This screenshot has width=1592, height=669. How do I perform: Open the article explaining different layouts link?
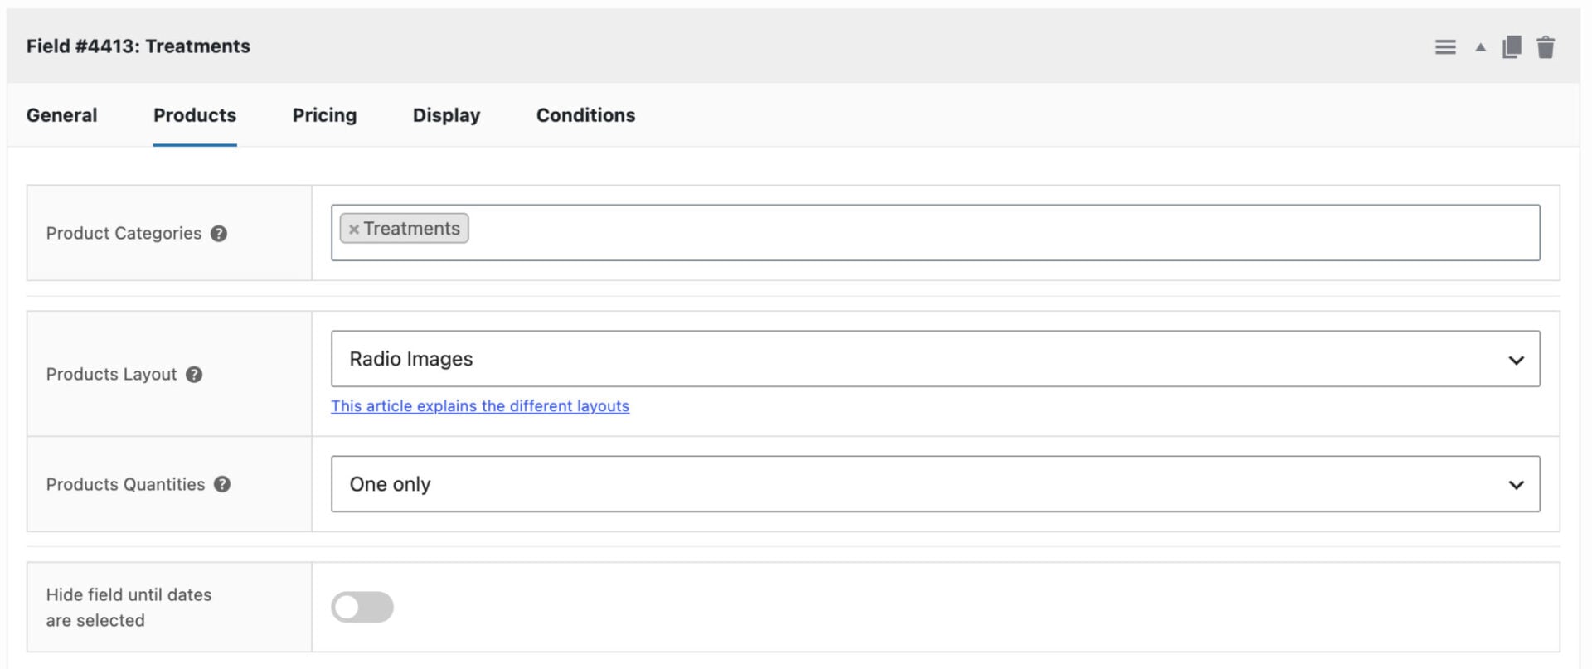[480, 406]
